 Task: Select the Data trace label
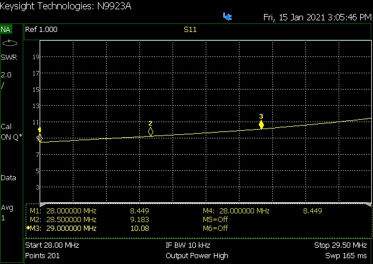8,178
